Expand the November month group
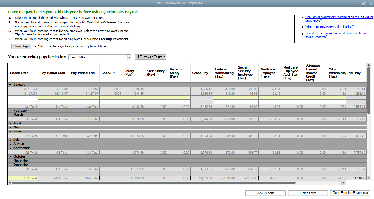Image resolution: width=374 pixels, height=199 pixels. tap(10, 161)
